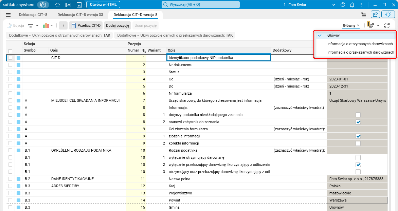Click the refresh arrows icon
This screenshot has height=211, width=398.
387,25
